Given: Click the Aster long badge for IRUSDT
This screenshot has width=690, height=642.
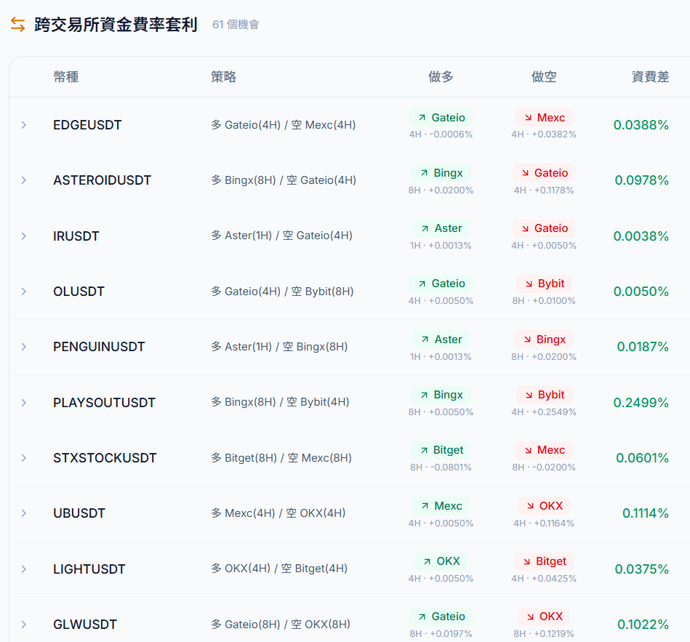Looking at the screenshot, I should (441, 228).
